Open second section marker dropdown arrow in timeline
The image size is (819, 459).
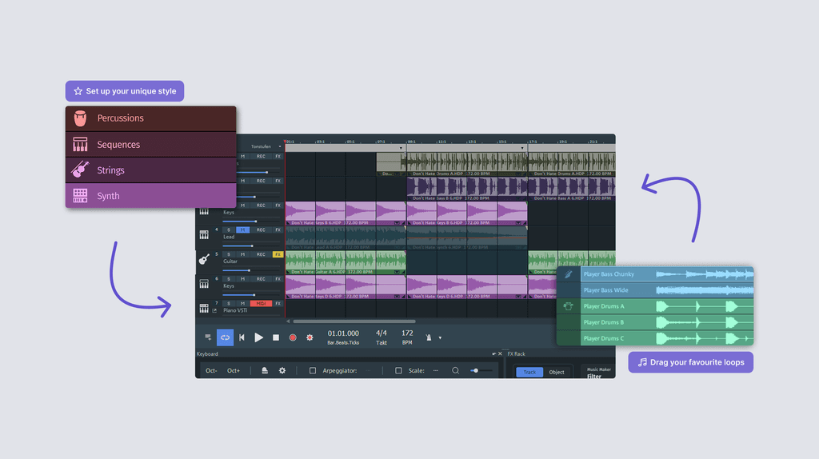pos(522,148)
